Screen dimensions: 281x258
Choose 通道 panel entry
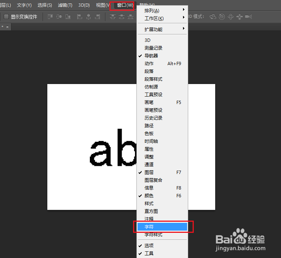coord(162,164)
